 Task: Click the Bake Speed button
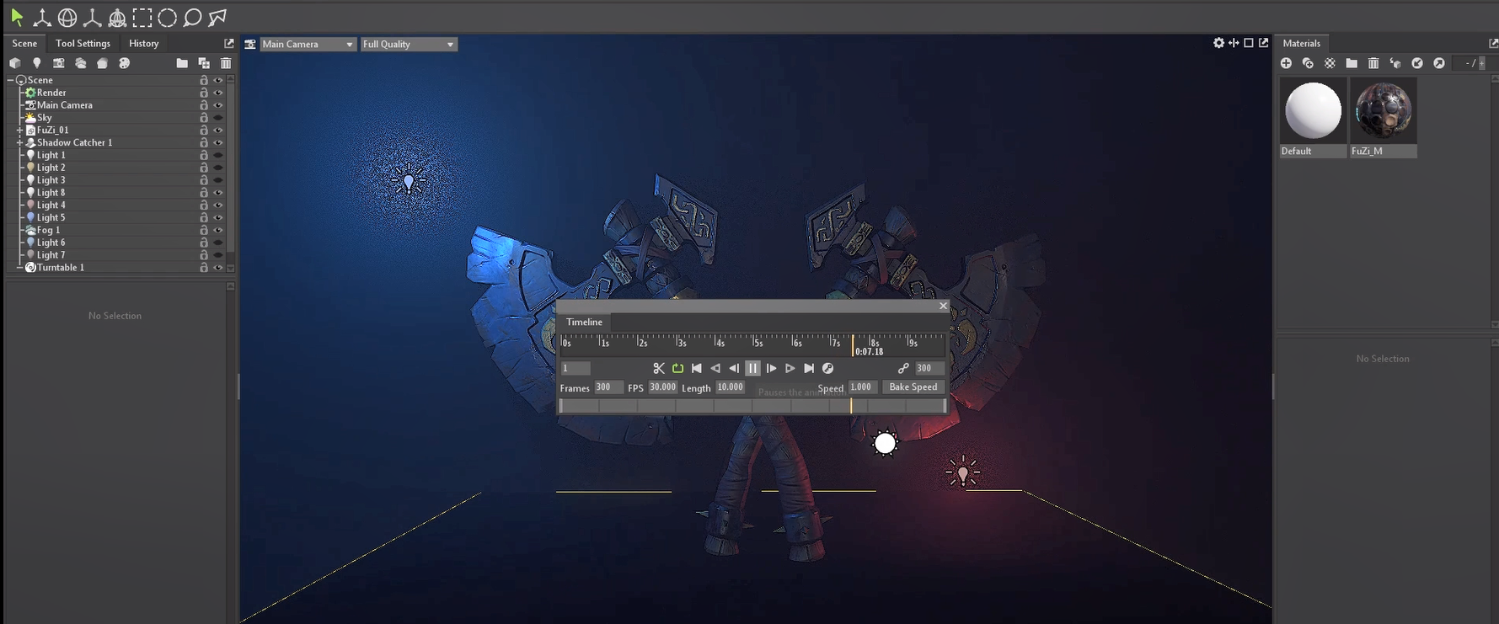pos(913,387)
